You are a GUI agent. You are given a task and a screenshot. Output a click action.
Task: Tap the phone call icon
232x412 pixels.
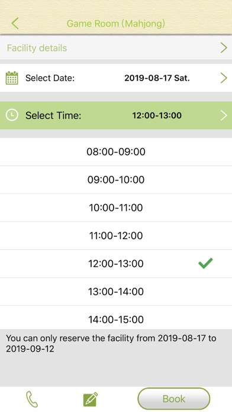32,399
